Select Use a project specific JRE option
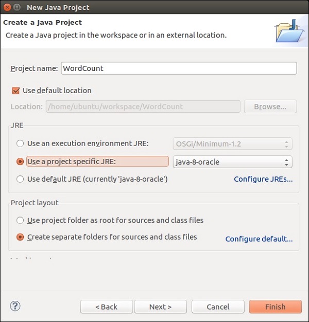Image resolution: width=309 pixels, height=322 pixels. 20,162
